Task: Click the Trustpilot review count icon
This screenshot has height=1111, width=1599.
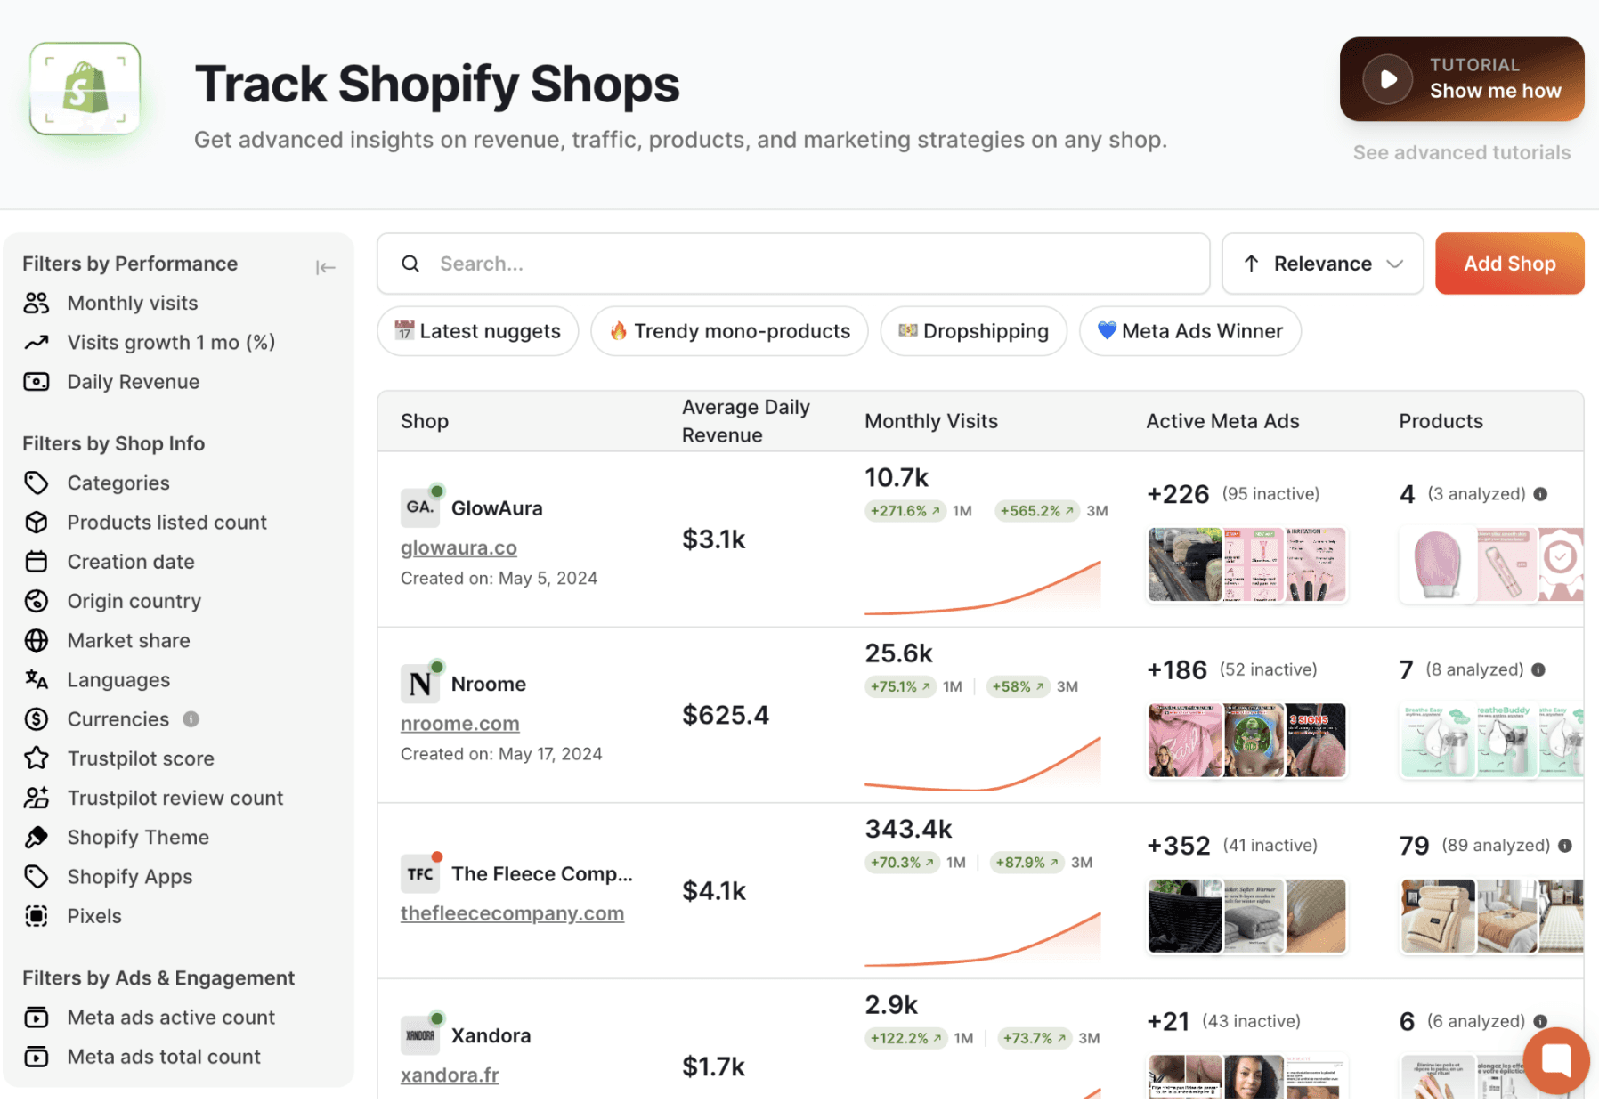Action: click(37, 798)
